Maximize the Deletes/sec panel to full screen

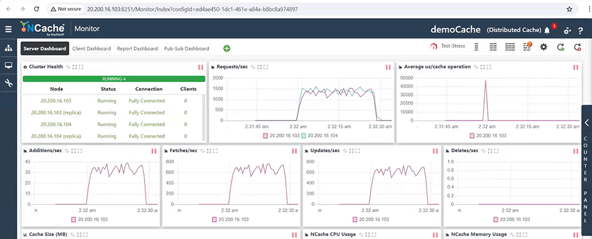[x=496, y=151]
